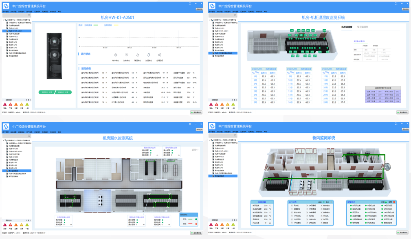Click the 9号 row label in the cabinet temperature table
The height and width of the screenshot is (239, 411).
point(290,77)
